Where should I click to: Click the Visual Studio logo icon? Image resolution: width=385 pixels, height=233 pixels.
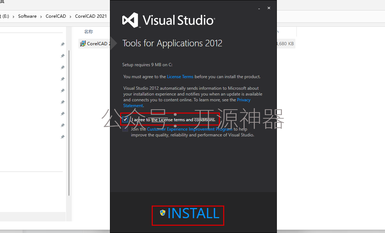[130, 20]
